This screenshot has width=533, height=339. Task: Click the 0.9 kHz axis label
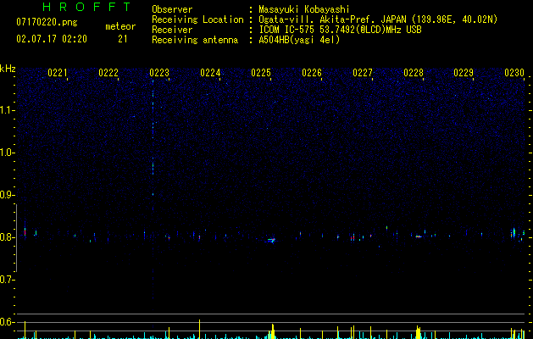tap(8, 195)
